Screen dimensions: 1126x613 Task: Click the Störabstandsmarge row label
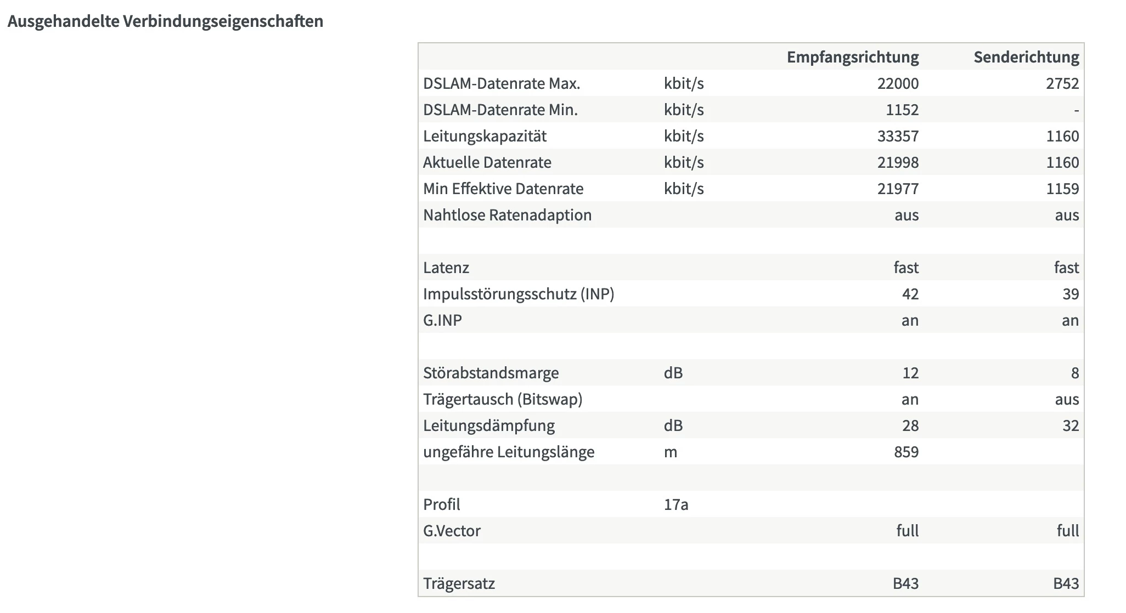tap(491, 373)
